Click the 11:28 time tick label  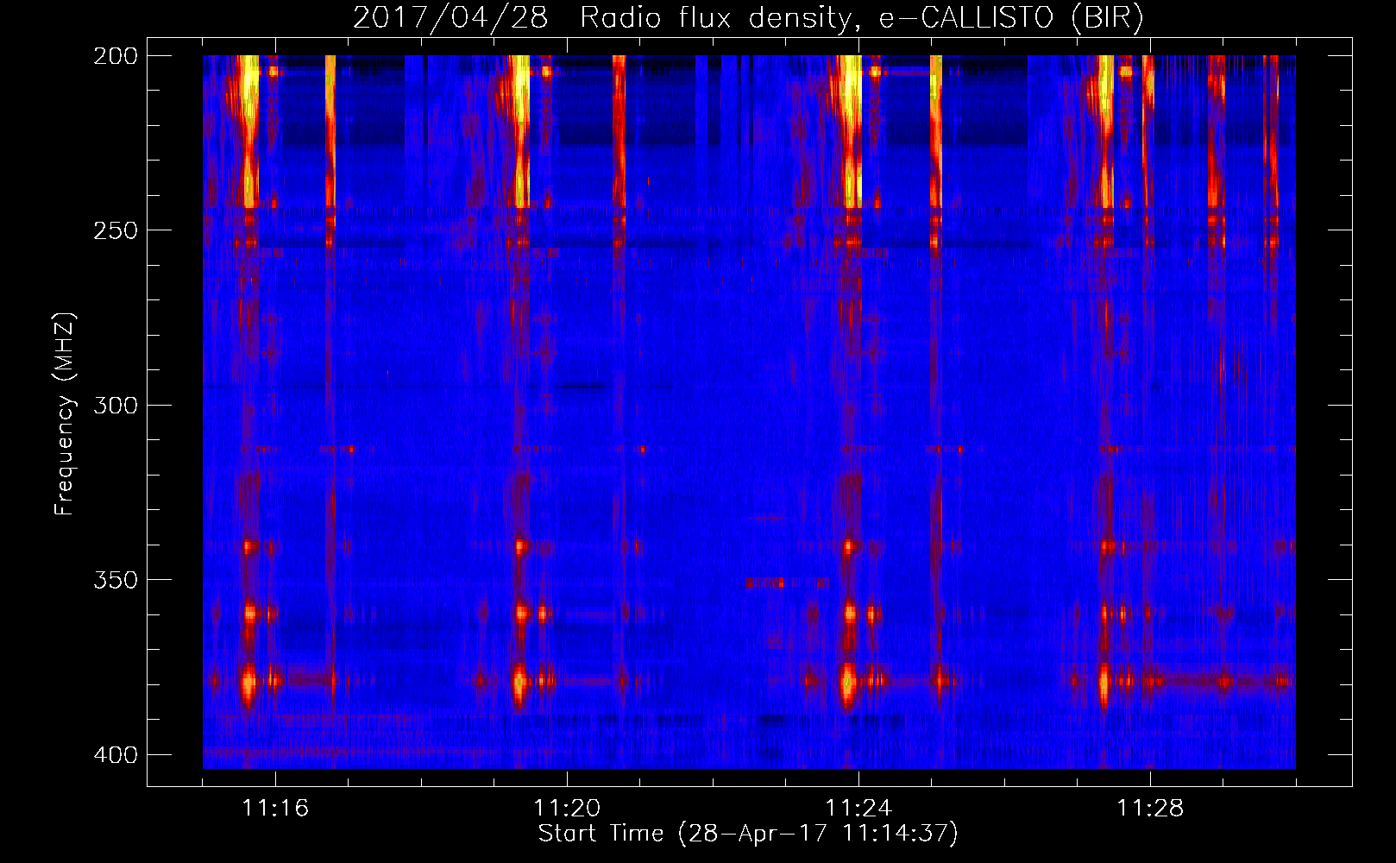pos(1150,808)
